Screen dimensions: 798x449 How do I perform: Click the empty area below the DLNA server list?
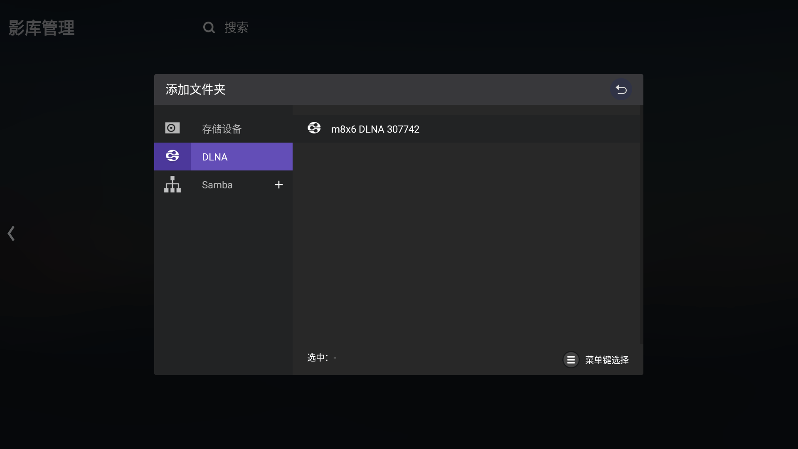465,241
